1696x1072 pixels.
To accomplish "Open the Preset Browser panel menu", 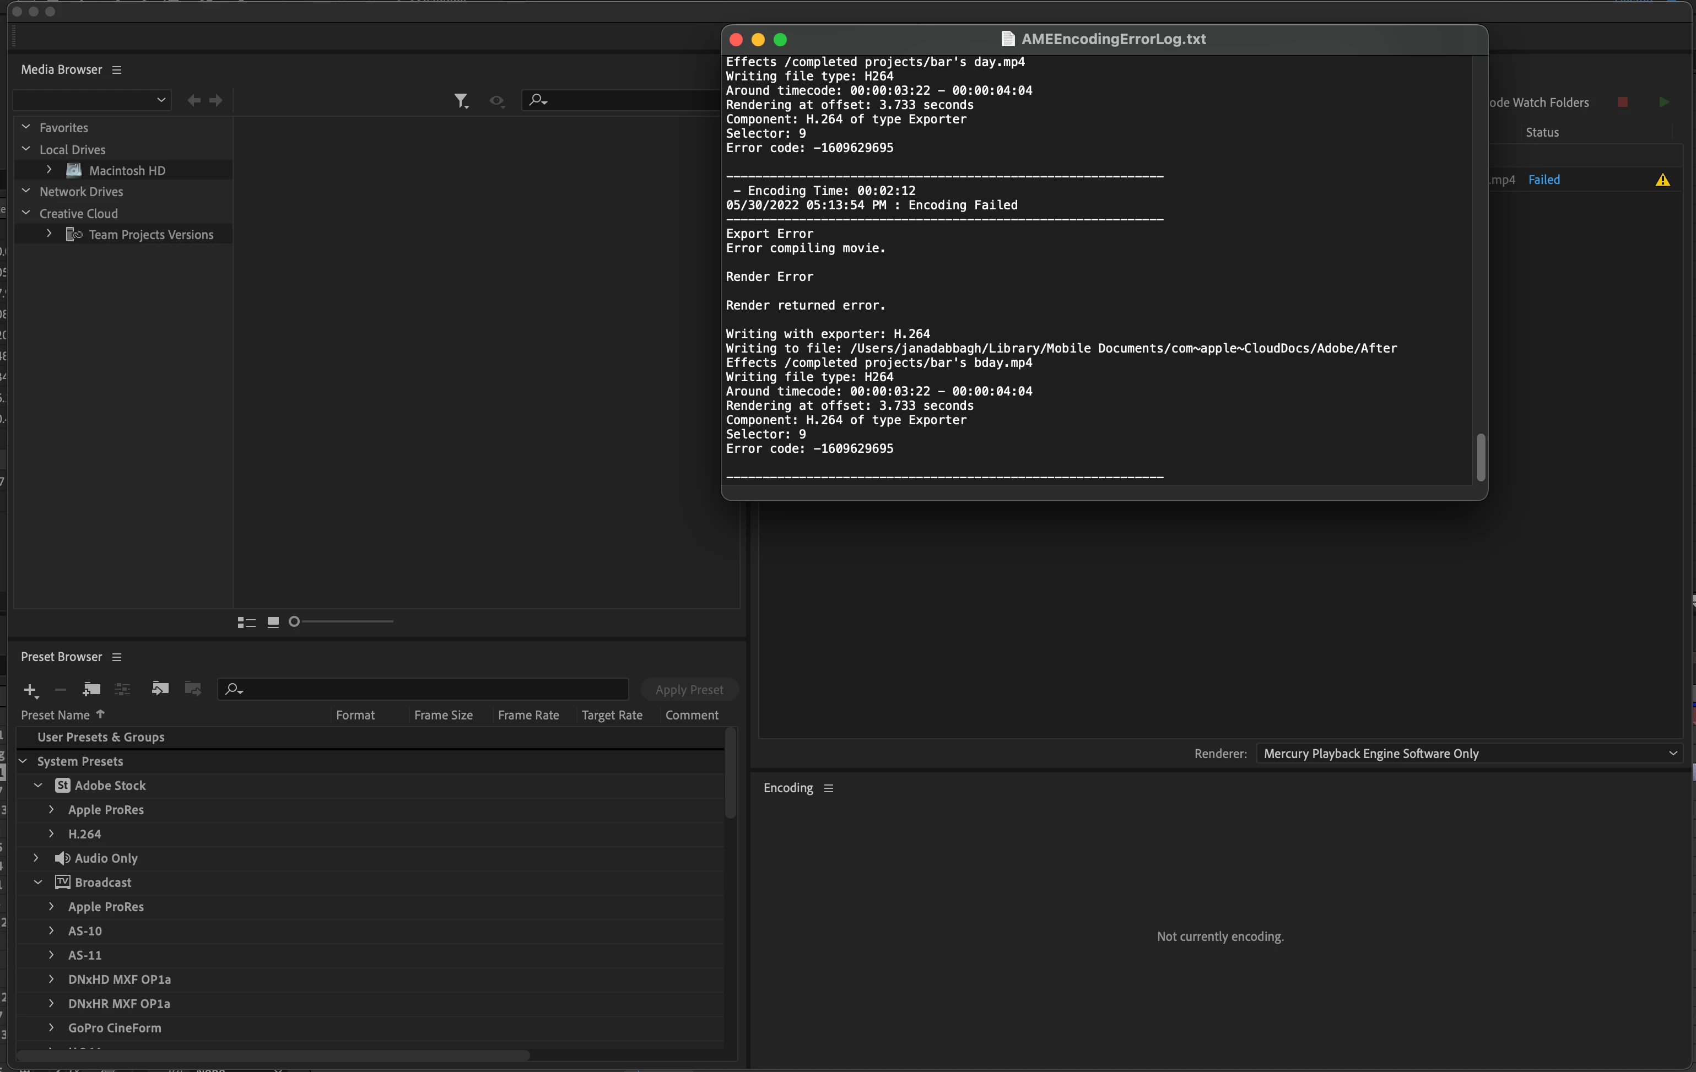I will [x=117, y=657].
